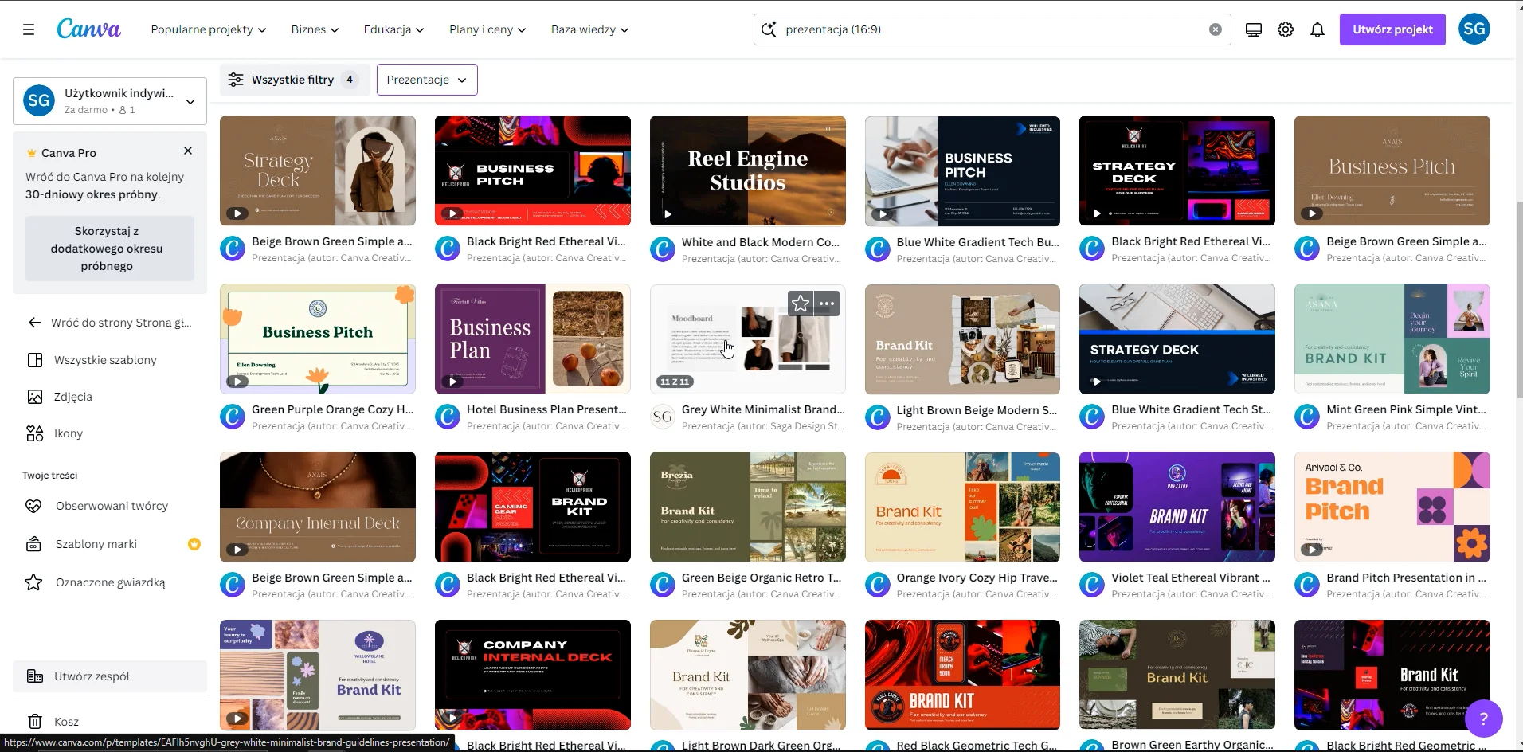The width and height of the screenshot is (1523, 752).
Task: Open Blue White Gradient Tech Strategy Deck thumbnail
Action: pos(1177,339)
